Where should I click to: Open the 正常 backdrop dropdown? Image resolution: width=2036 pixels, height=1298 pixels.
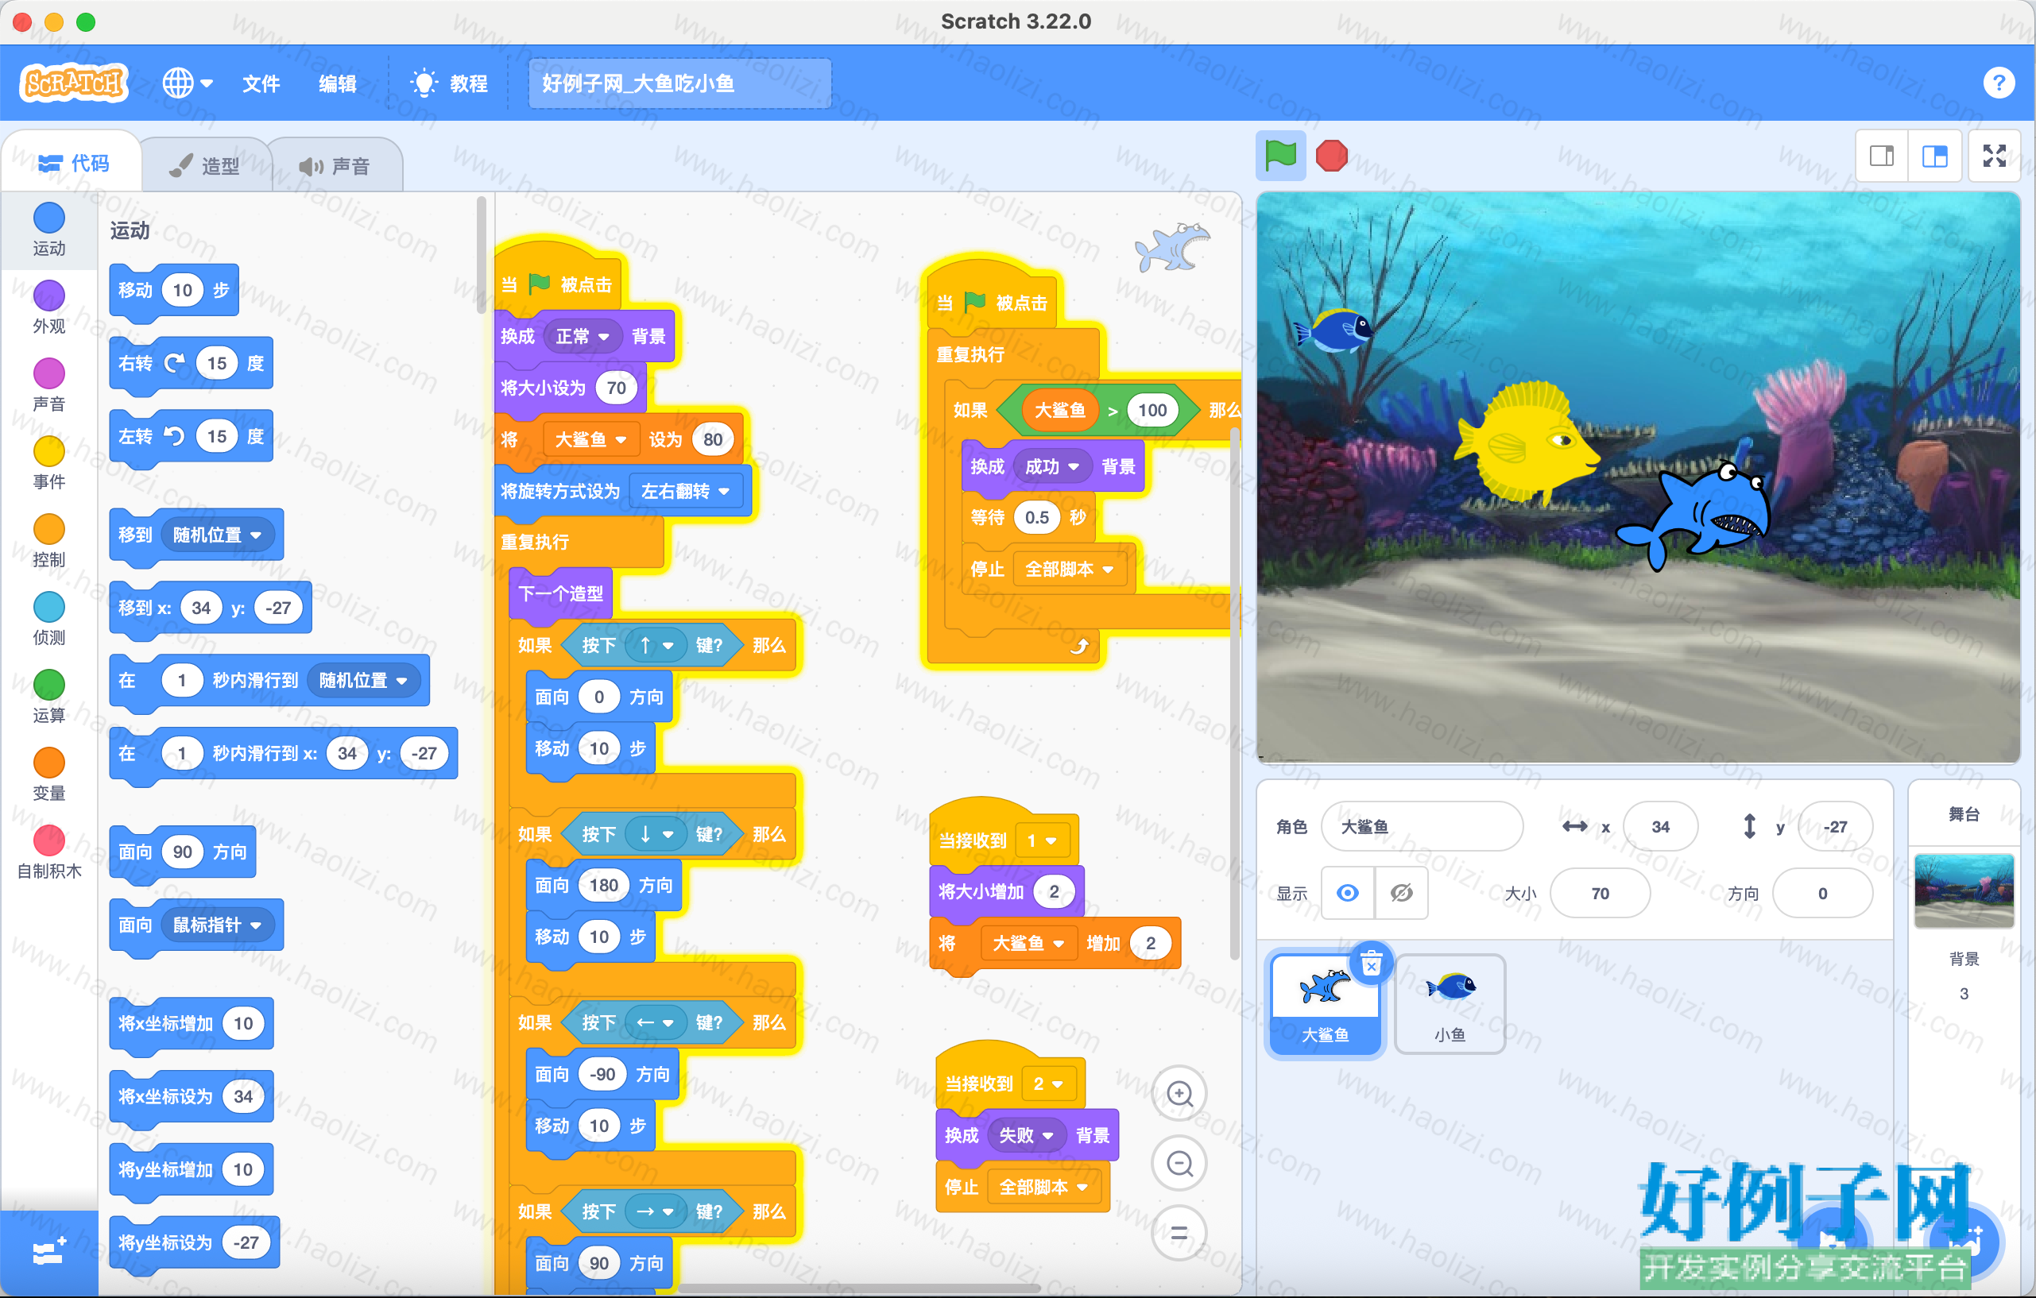click(x=583, y=336)
